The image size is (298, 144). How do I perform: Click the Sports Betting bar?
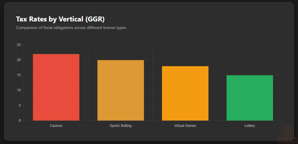point(121,90)
